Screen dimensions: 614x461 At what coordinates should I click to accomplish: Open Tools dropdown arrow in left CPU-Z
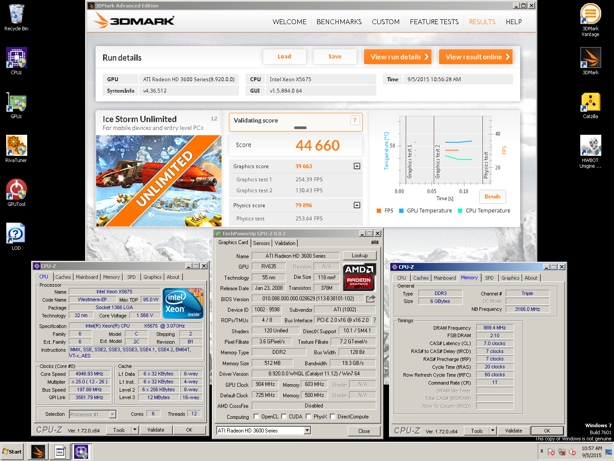pos(135,430)
